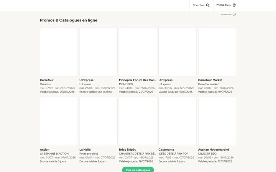Click the date range mer. 24/06 - mar. 21/07/2026
The height and width of the screenshot is (172, 276).
(x=137, y=88)
